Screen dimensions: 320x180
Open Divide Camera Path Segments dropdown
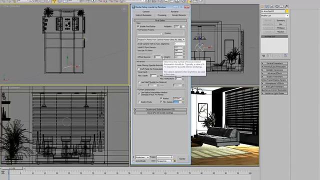coord(179,43)
